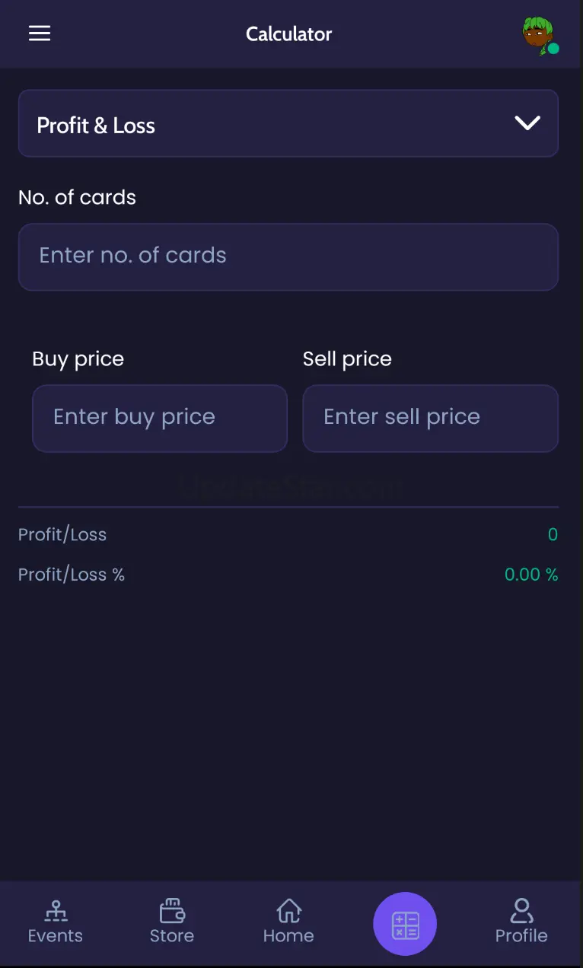Click the Enter sell price field
The image size is (583, 968).
[x=430, y=418]
